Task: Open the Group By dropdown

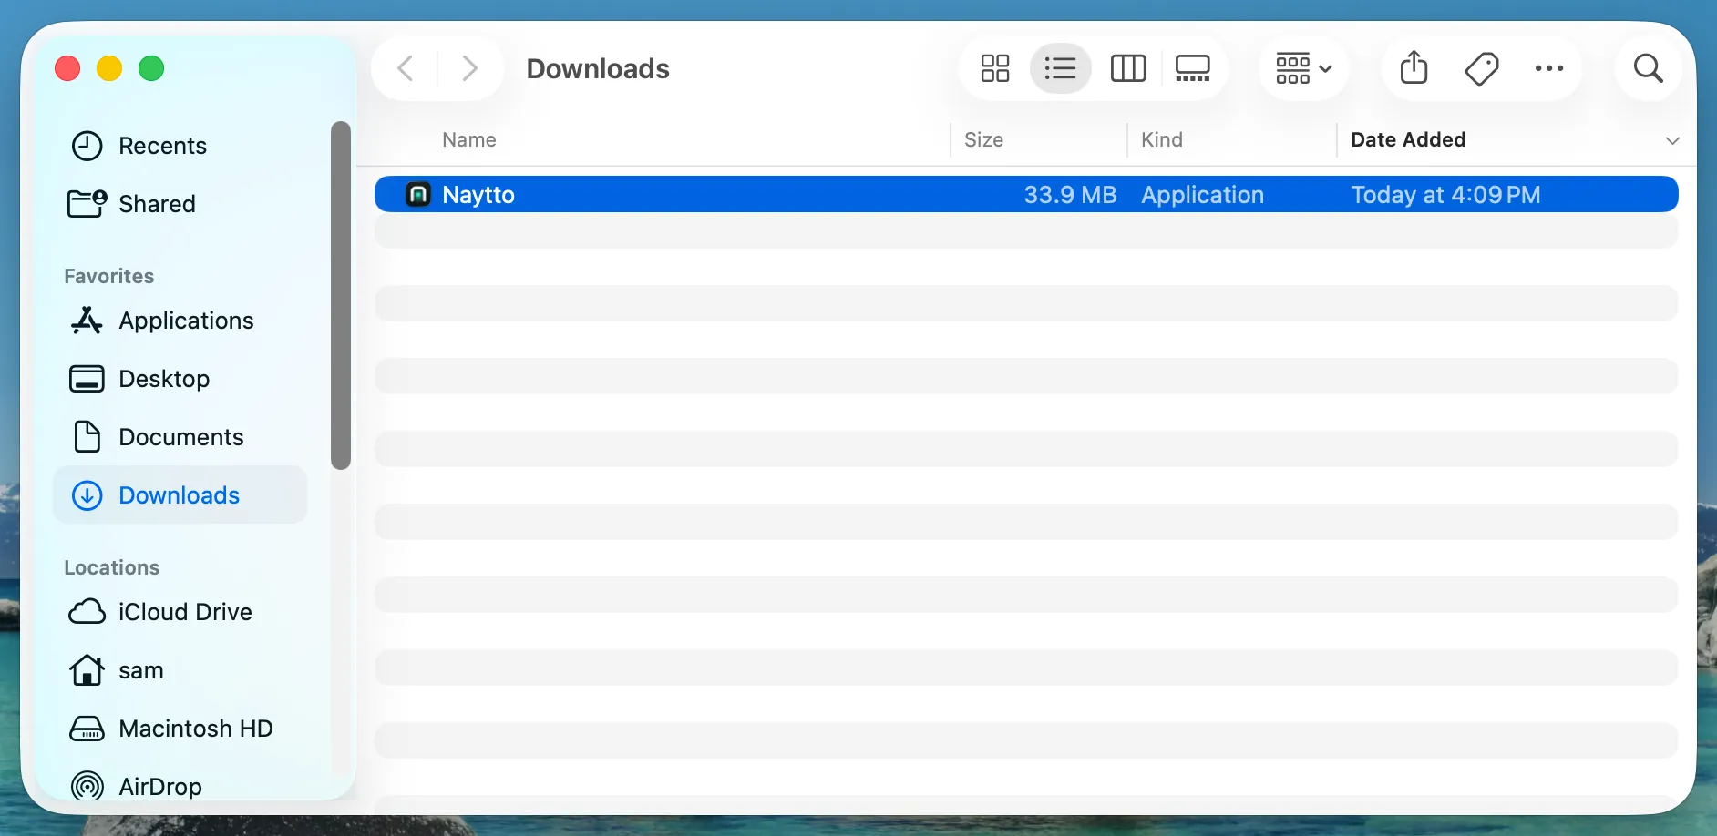Action: coord(1304,68)
